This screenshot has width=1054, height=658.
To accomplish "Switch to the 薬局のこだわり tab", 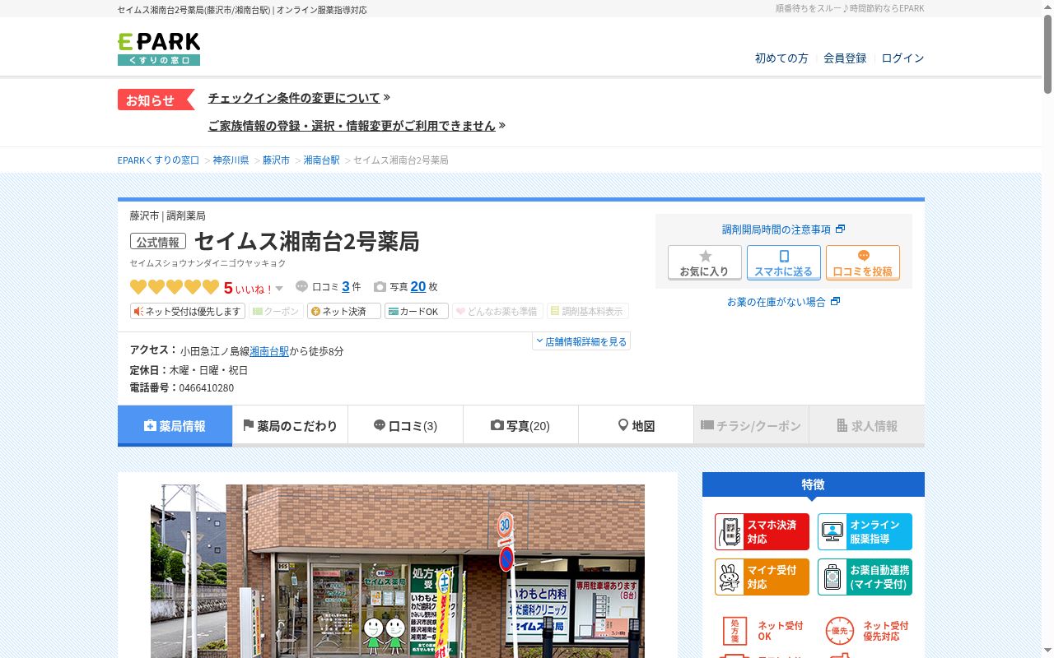I will pos(290,426).
